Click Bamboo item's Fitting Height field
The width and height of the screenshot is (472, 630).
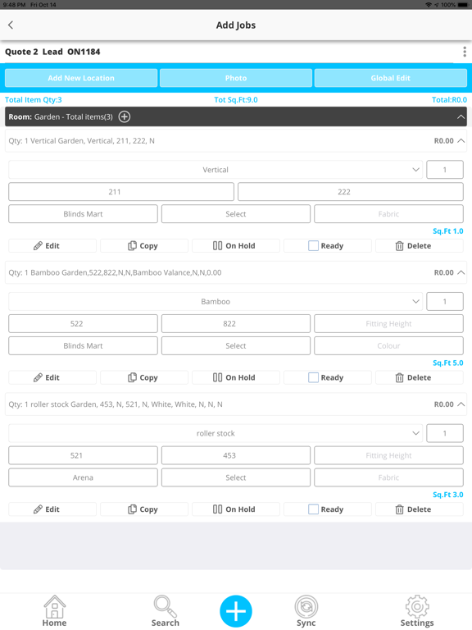pyautogui.click(x=388, y=323)
